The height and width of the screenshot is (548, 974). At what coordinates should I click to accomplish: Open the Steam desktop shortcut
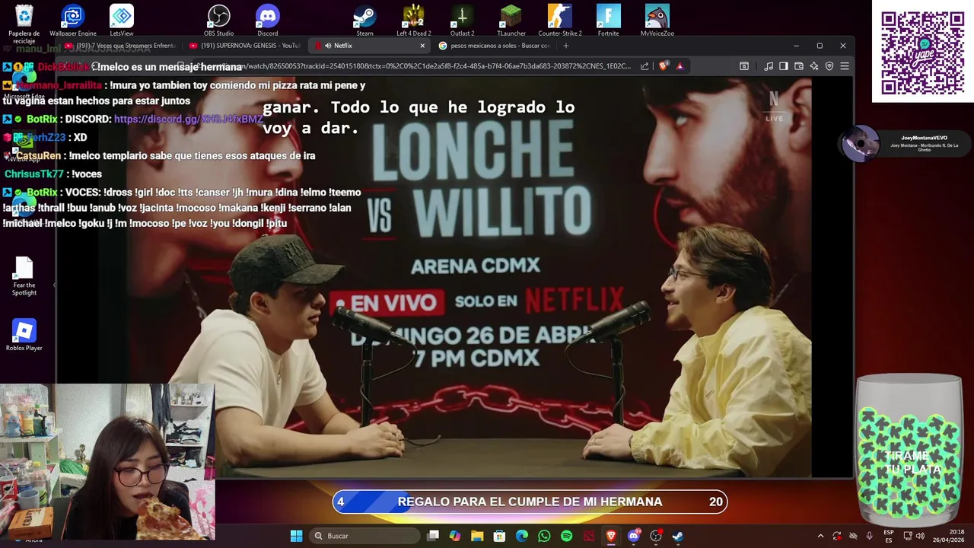pos(365,21)
